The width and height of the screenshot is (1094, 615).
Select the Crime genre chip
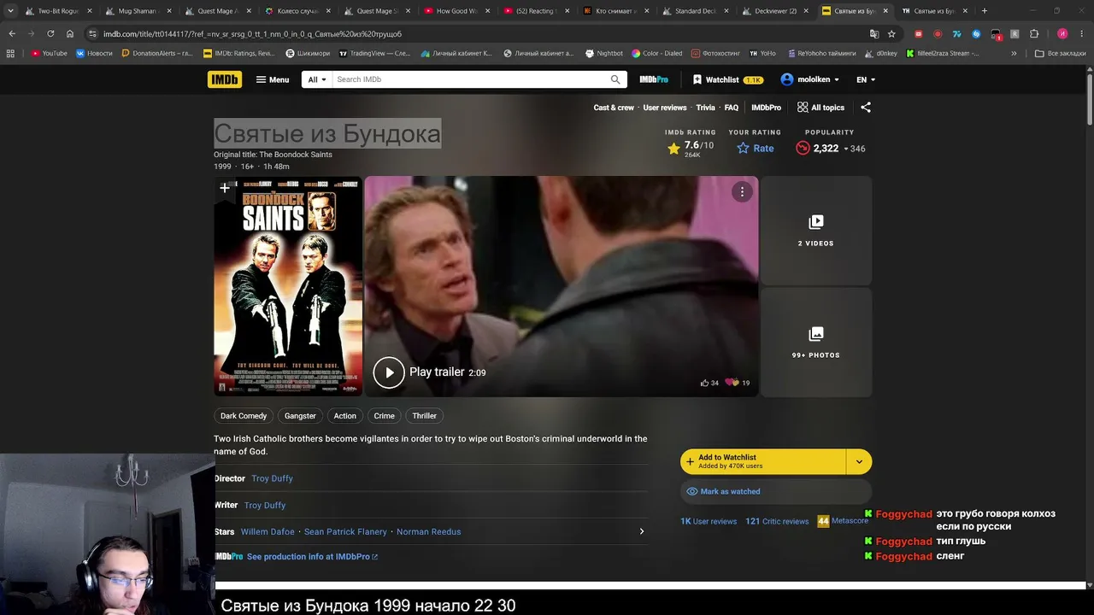pos(385,416)
